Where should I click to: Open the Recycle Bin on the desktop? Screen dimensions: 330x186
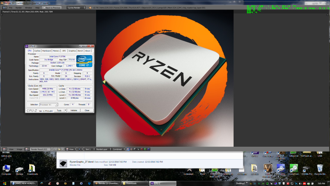320,170
